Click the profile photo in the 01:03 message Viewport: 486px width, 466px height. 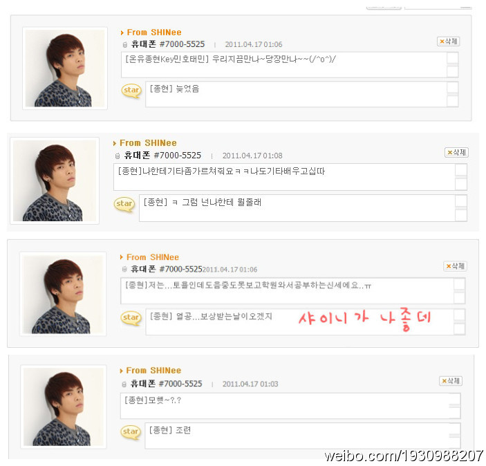(64, 407)
